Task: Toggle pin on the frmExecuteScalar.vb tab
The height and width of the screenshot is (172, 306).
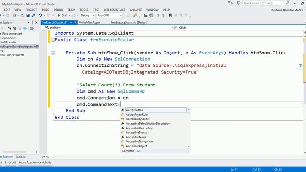Action: pyautogui.click(x=71, y=22)
